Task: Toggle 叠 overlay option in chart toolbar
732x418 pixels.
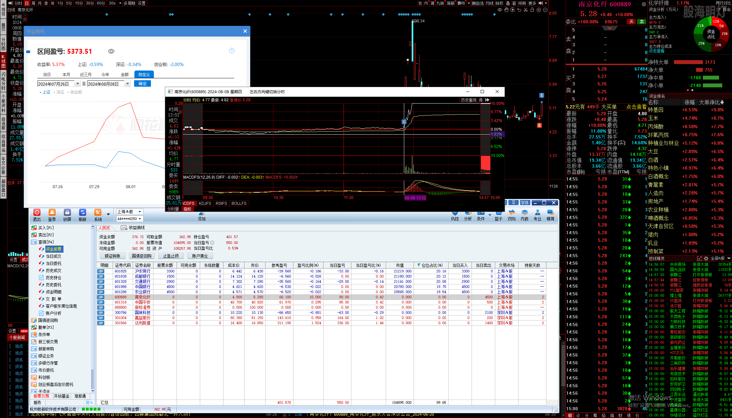Action: [508, 3]
